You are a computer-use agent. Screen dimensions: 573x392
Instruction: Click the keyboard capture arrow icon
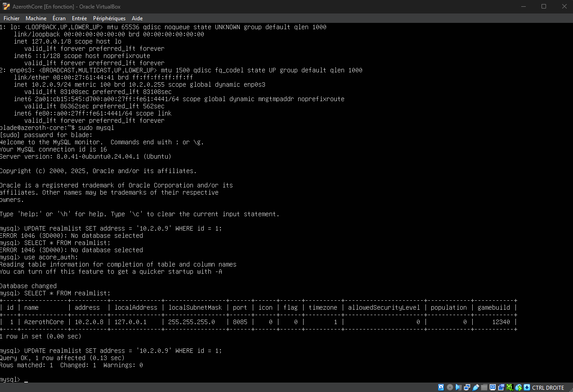click(527, 387)
